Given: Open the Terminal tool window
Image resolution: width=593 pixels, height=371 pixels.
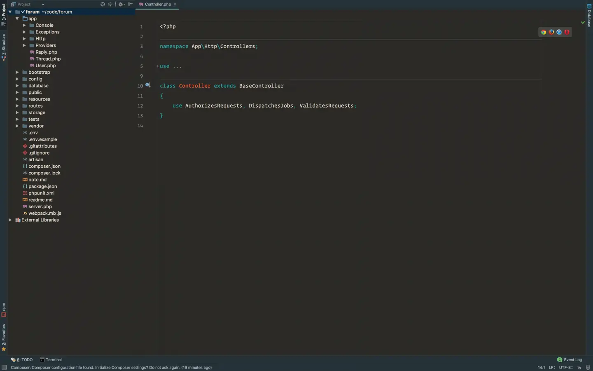Looking at the screenshot, I should tap(51, 360).
